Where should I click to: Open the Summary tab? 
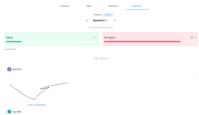click(65, 6)
